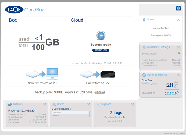The height and width of the screenshot is (135, 186).
Task: Close the Home widget
Action: (179, 20)
